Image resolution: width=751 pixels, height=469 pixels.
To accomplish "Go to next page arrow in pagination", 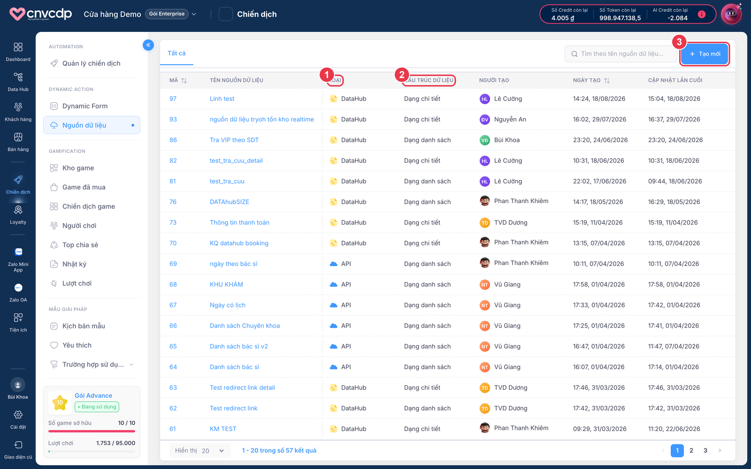I will click(x=720, y=451).
